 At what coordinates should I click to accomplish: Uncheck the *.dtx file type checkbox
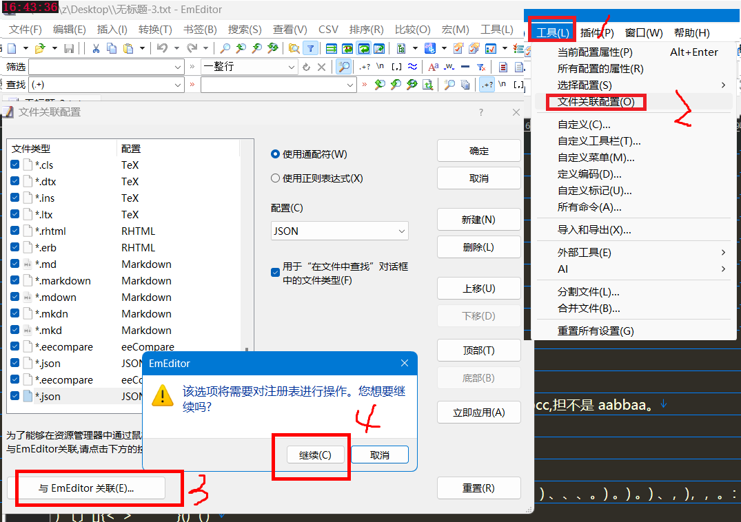coord(14,180)
